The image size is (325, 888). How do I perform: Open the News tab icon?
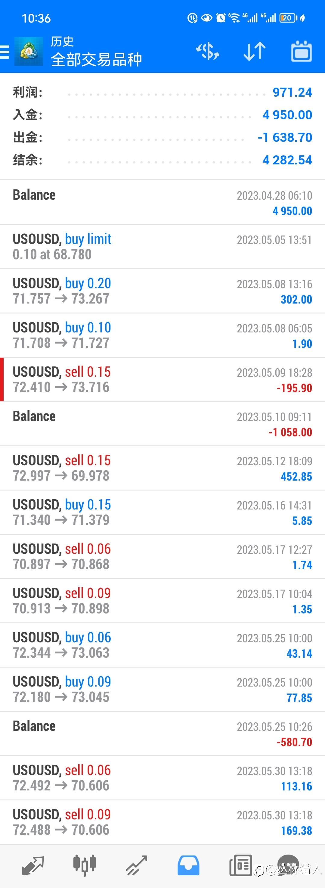(240, 866)
